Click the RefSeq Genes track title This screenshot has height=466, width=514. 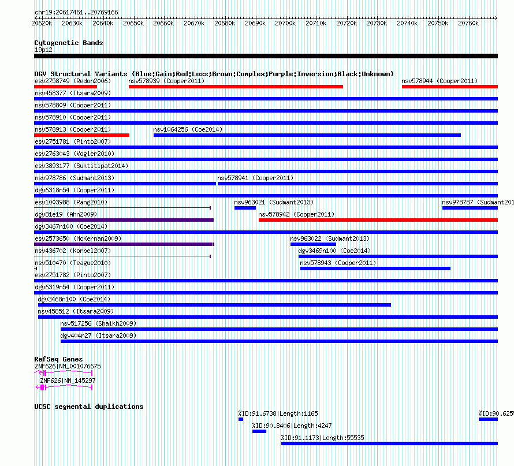(58, 359)
